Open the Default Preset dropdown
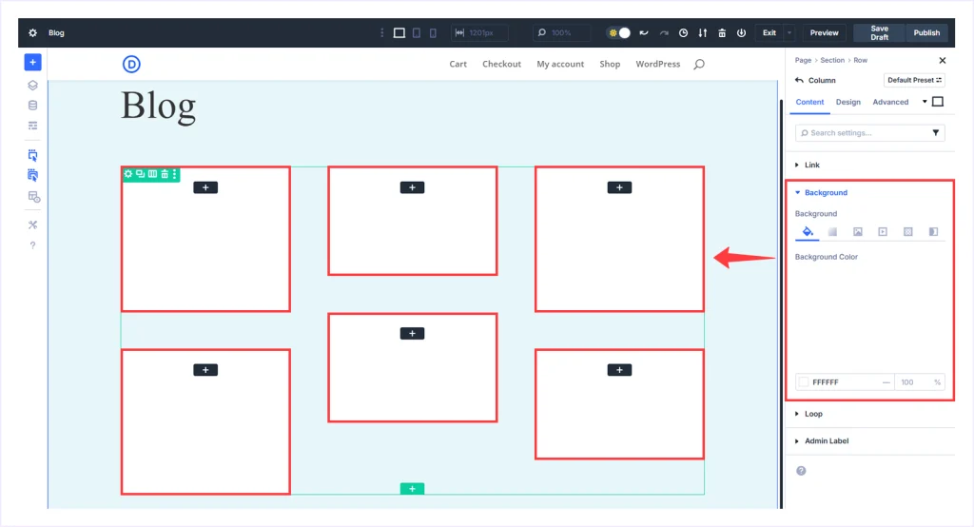 click(914, 81)
